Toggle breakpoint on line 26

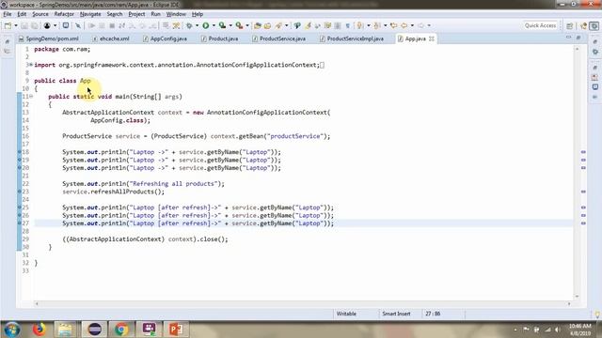pos(20,215)
